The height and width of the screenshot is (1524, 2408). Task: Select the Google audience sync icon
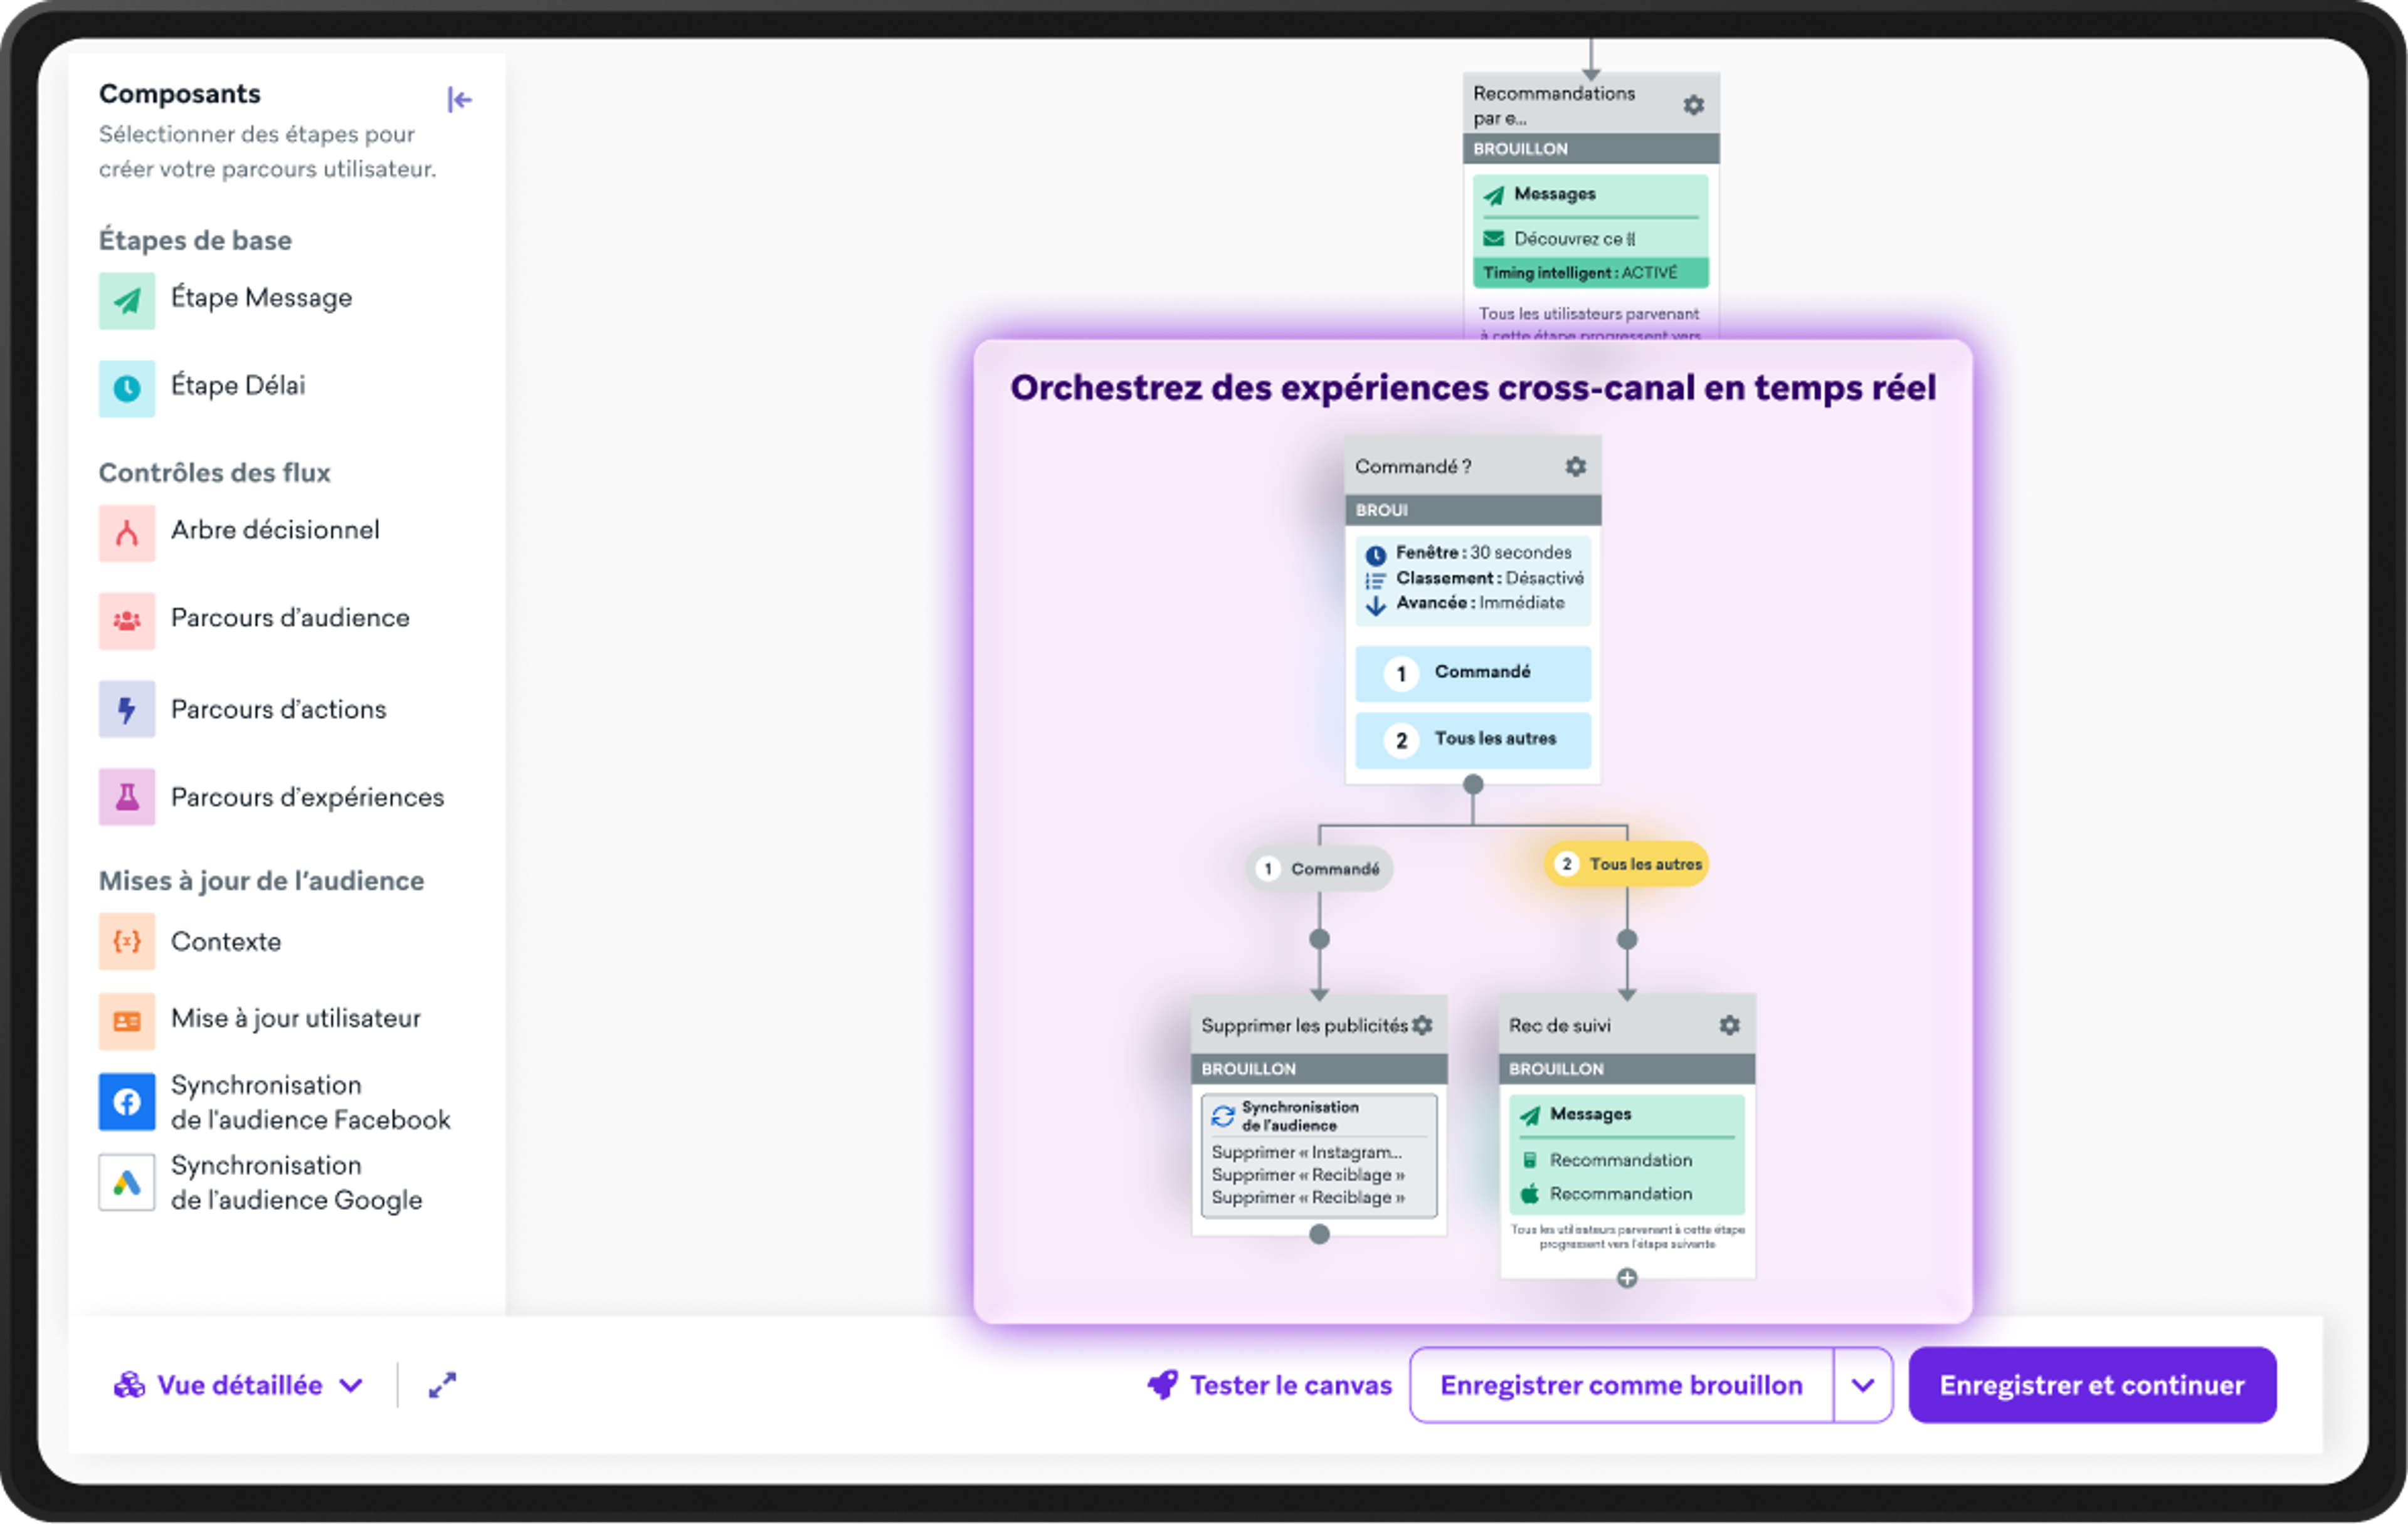(127, 1183)
